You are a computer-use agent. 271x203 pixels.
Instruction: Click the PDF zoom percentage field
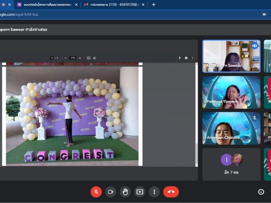[73, 58]
